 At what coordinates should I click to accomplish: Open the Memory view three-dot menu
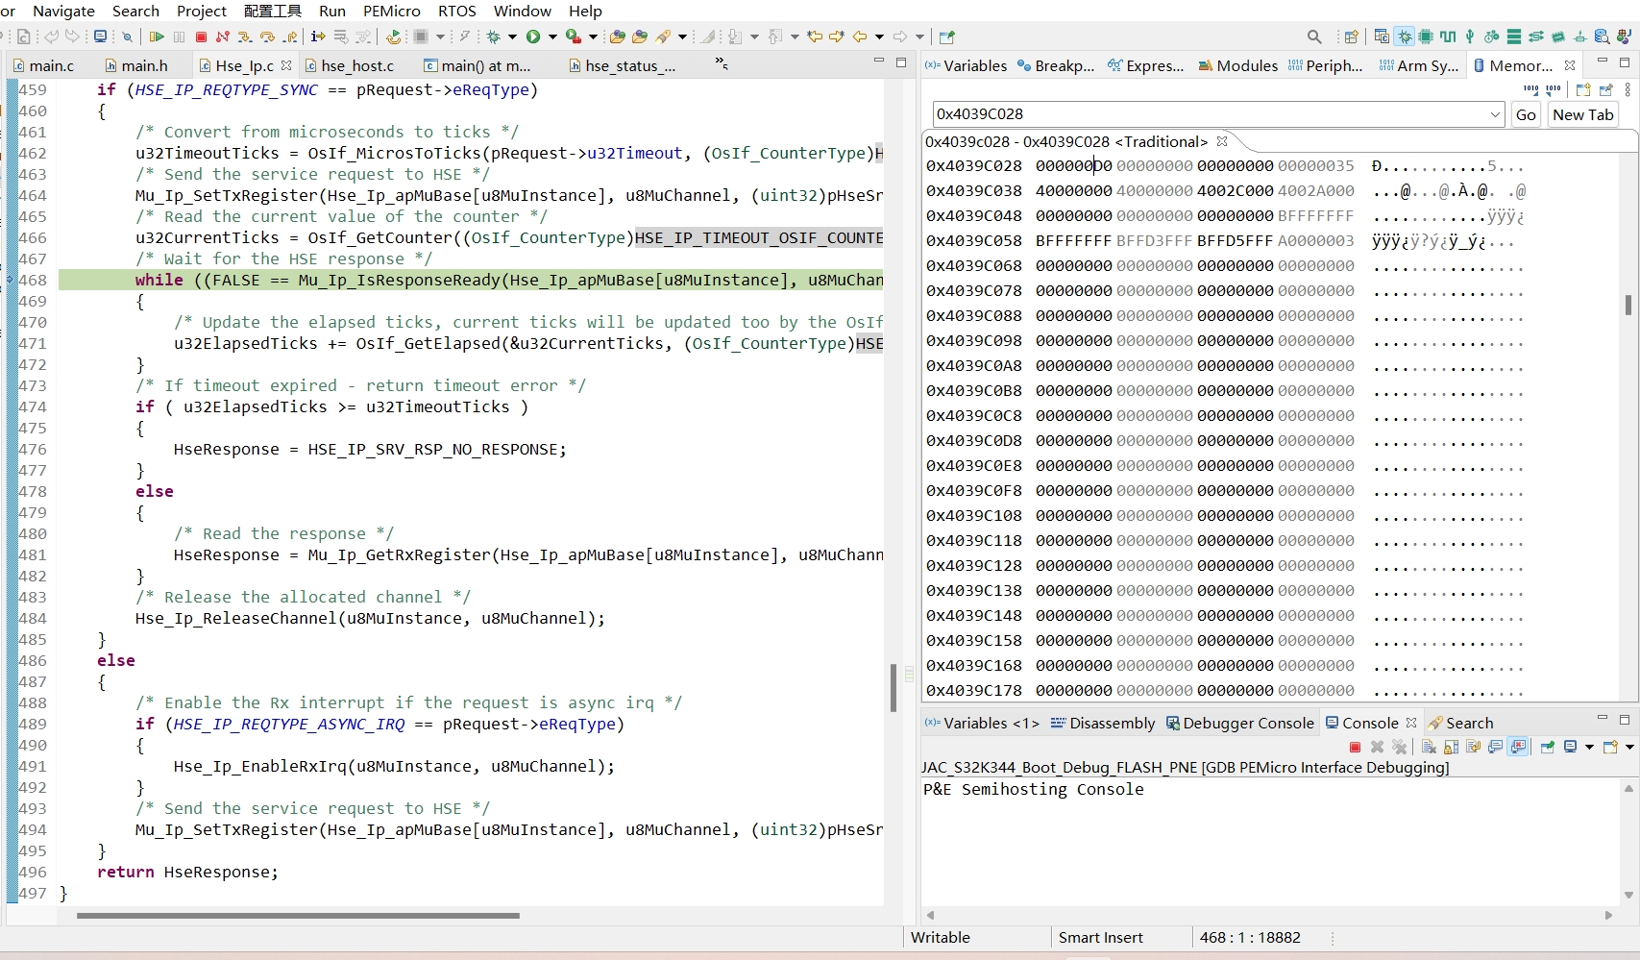point(1628,89)
